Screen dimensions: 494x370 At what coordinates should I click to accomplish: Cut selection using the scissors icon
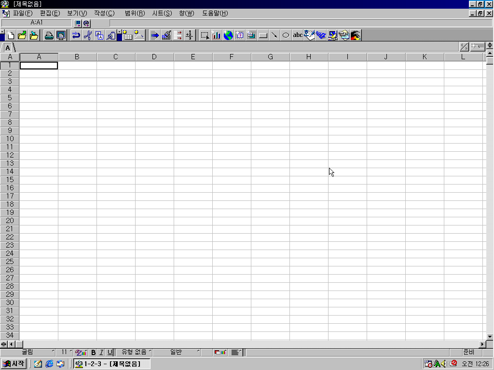click(x=88, y=35)
